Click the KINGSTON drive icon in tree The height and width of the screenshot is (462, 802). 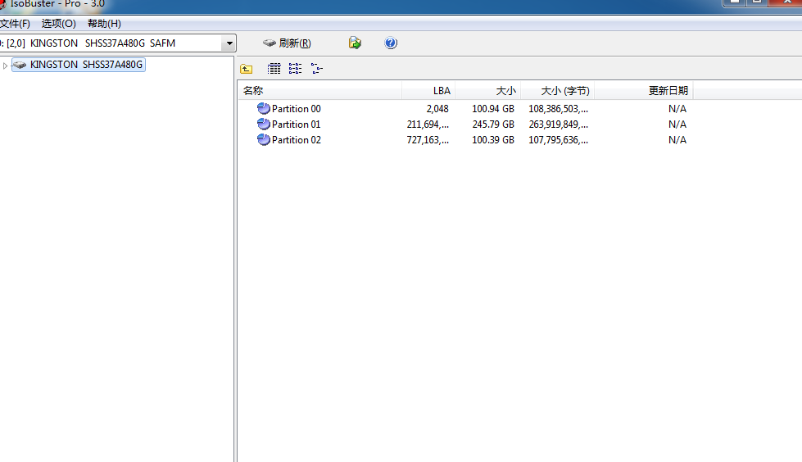click(20, 65)
